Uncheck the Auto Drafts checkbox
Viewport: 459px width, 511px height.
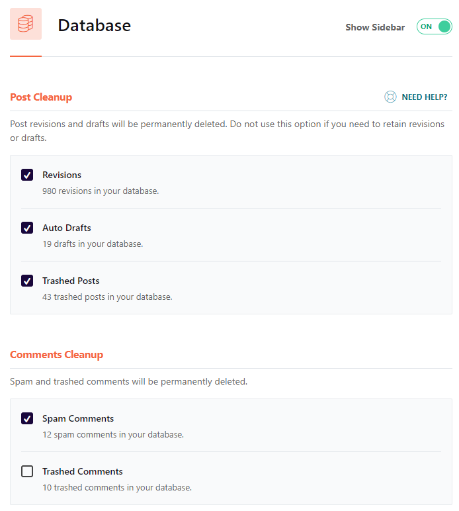(x=27, y=228)
